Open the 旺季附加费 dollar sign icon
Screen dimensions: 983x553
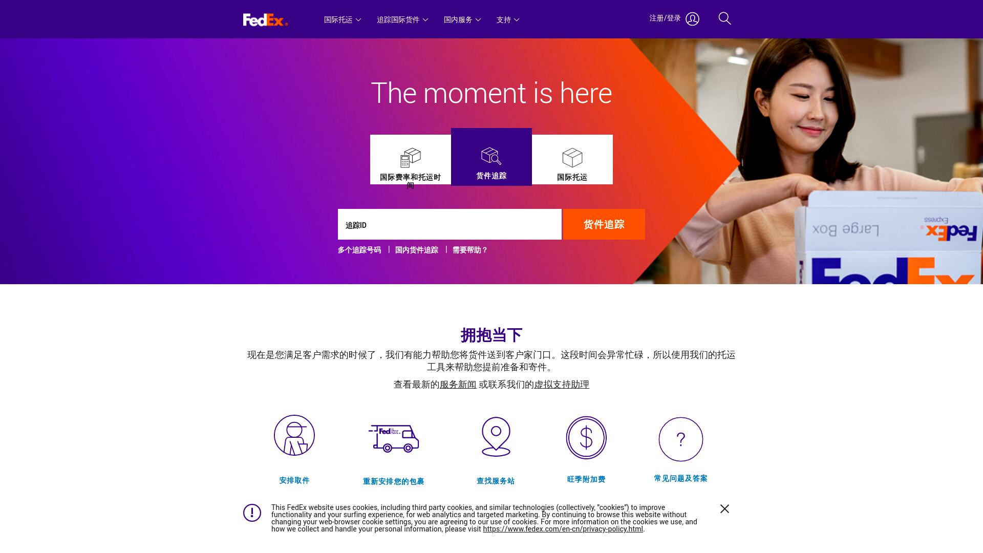(x=586, y=438)
